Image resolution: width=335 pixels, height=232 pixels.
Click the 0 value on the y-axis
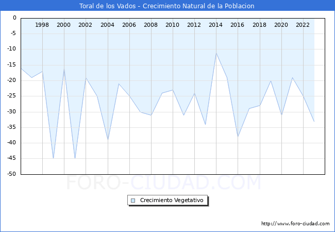tap(14, 18)
